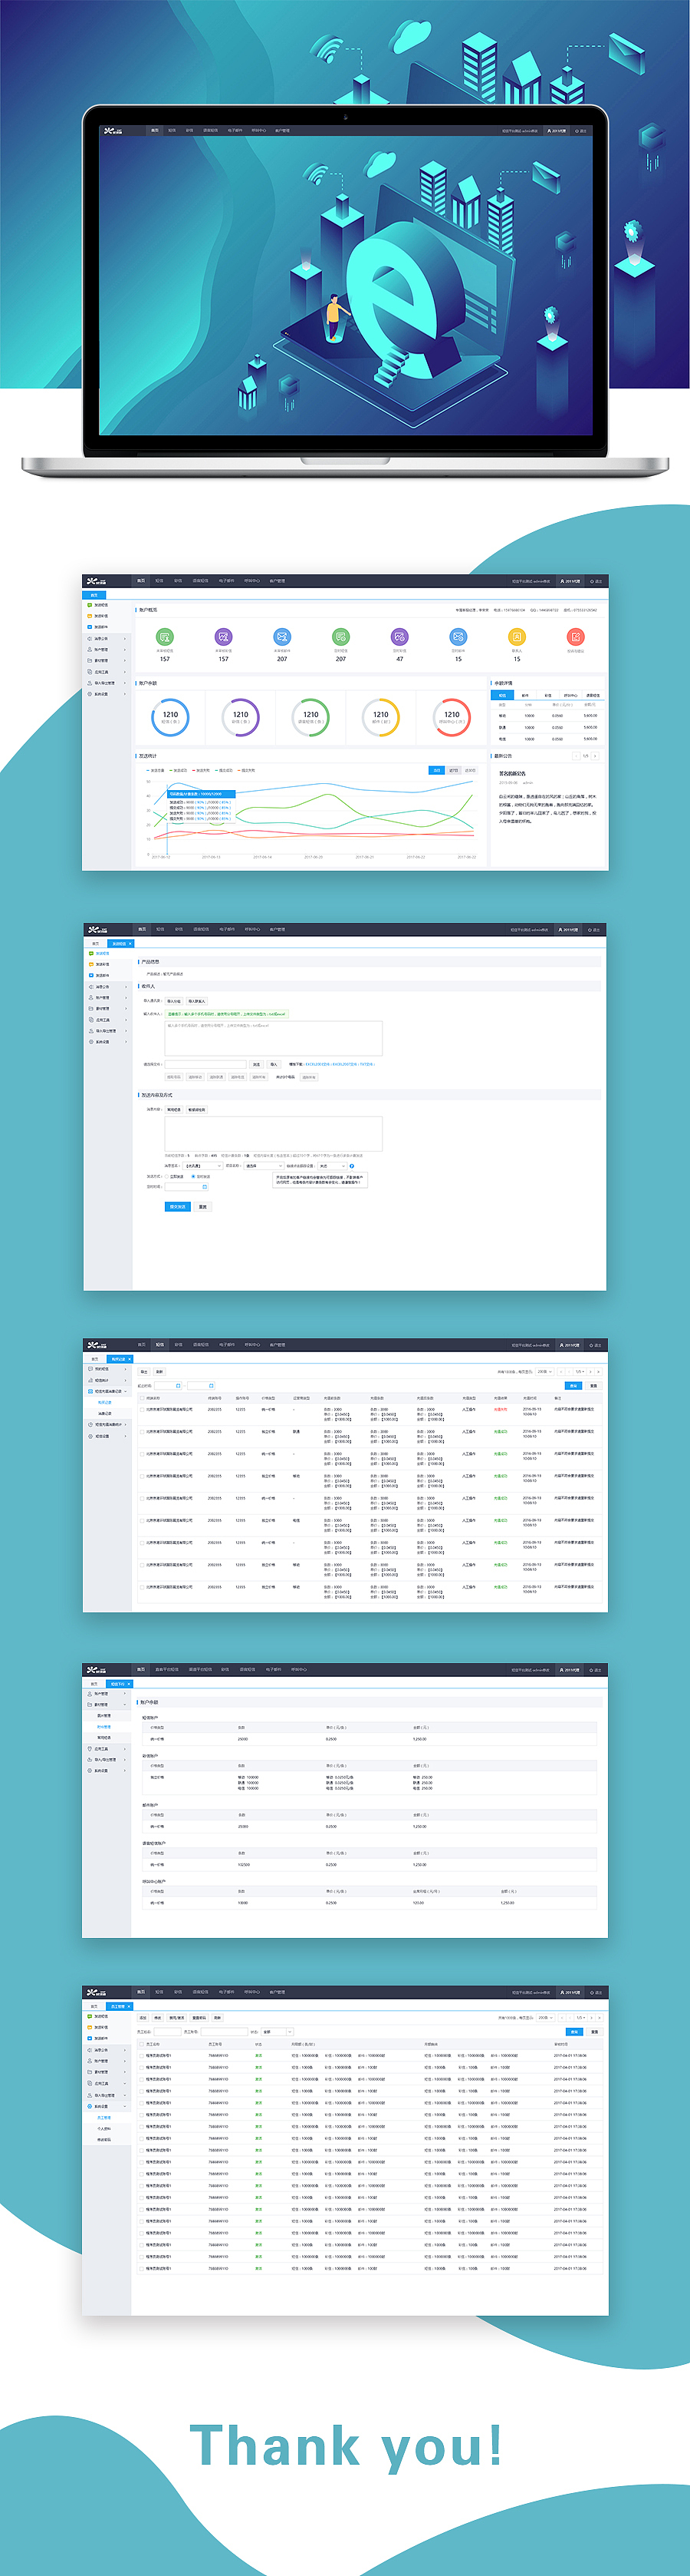Tick the second row checkbox in 购买记录 table
The width and height of the screenshot is (690, 2576).
(x=142, y=1431)
